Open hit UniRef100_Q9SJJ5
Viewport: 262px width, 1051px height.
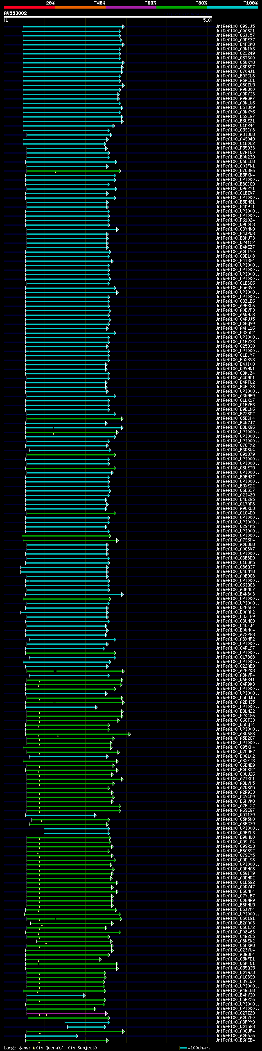coord(235,27)
